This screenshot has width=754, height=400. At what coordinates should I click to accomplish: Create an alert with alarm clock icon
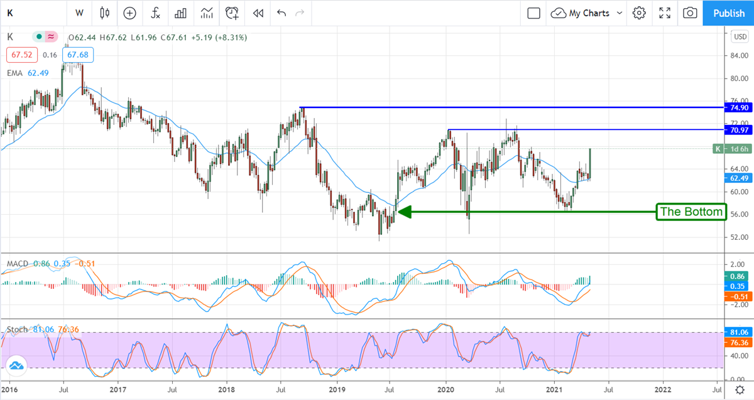coord(232,13)
